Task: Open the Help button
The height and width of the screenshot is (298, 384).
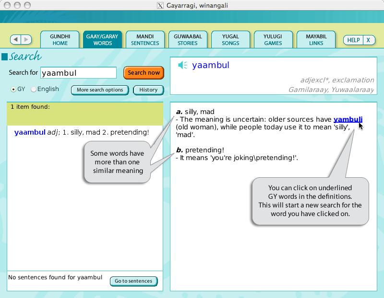Action: (353, 40)
